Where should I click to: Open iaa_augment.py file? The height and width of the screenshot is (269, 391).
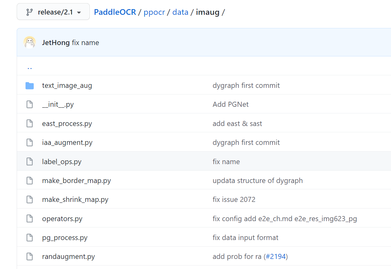pyautogui.click(x=67, y=142)
